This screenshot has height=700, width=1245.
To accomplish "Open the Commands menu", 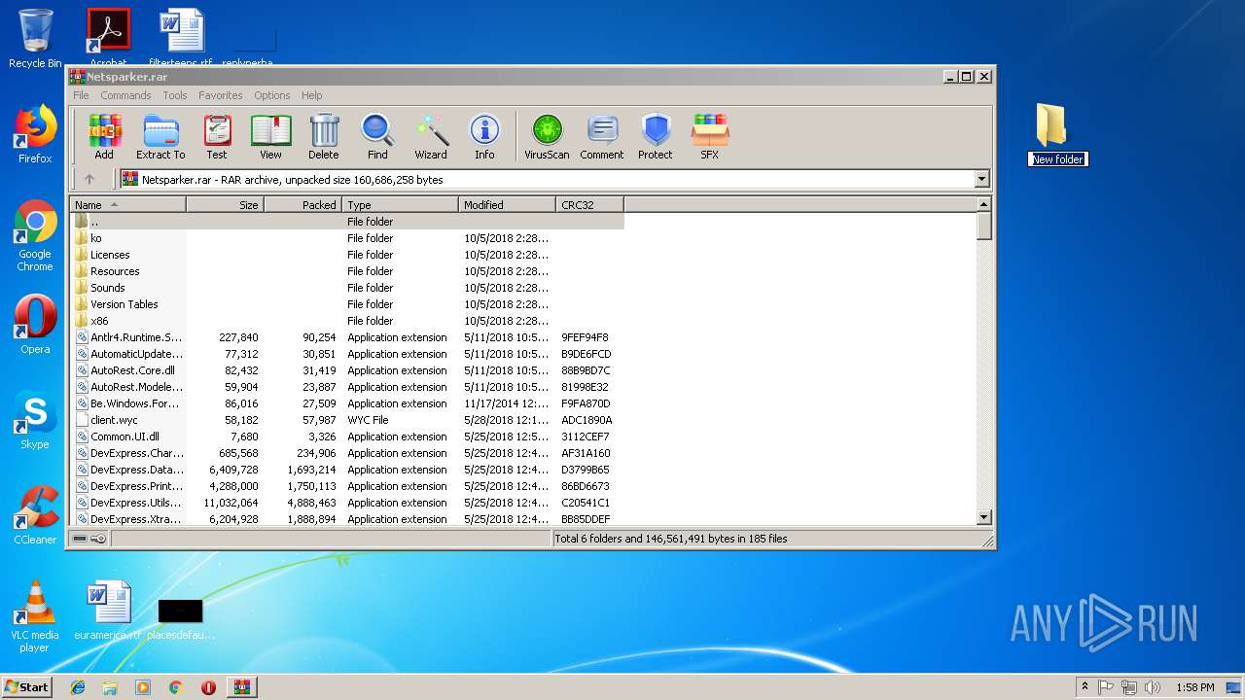I will [125, 95].
